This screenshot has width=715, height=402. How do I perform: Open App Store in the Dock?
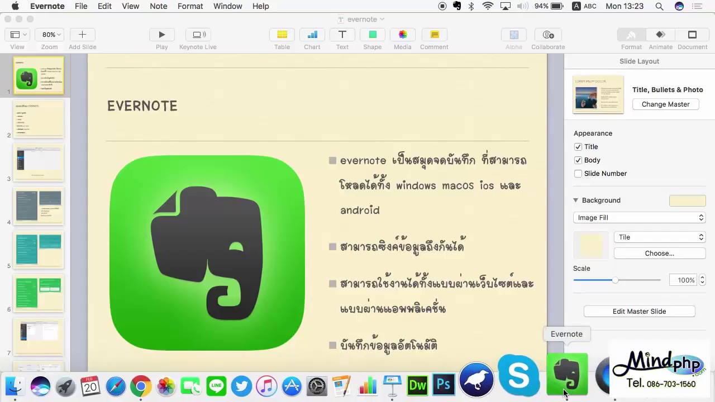(292, 386)
